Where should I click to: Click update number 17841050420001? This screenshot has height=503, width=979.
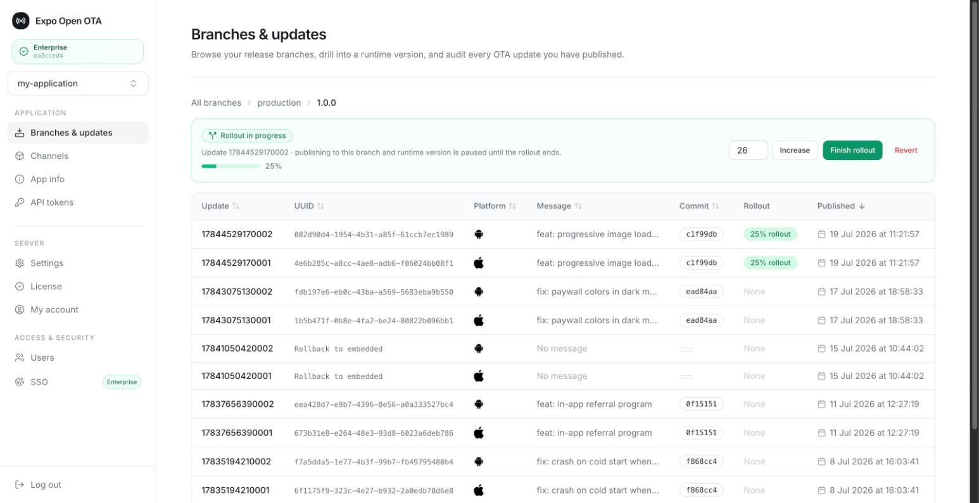pos(236,376)
